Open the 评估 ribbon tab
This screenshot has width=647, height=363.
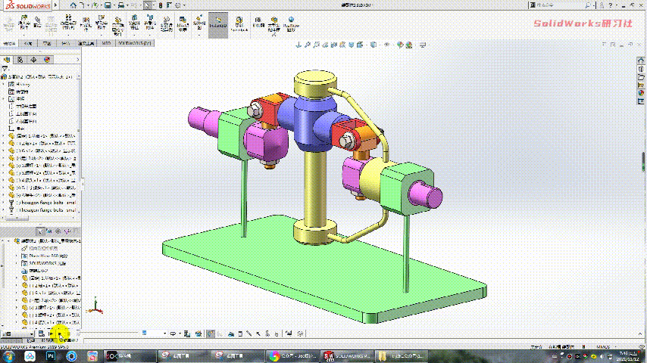65,43
